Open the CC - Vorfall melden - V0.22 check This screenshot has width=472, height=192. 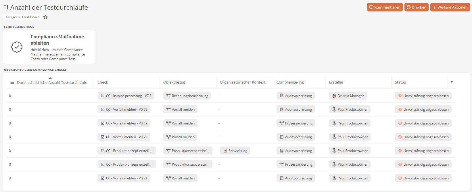(x=124, y=110)
